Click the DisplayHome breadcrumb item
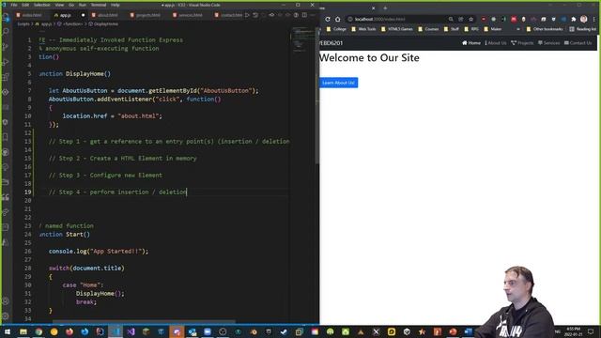Image resolution: width=601 pixels, height=338 pixels. click(103, 23)
